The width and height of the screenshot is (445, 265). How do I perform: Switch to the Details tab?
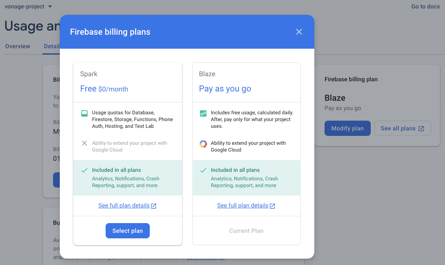click(x=51, y=46)
